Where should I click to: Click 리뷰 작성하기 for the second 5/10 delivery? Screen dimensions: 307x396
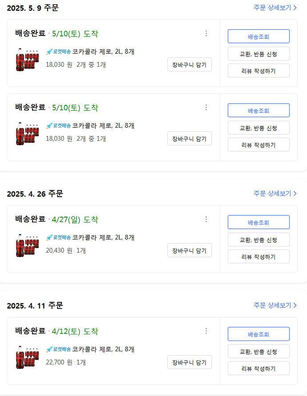click(x=259, y=145)
